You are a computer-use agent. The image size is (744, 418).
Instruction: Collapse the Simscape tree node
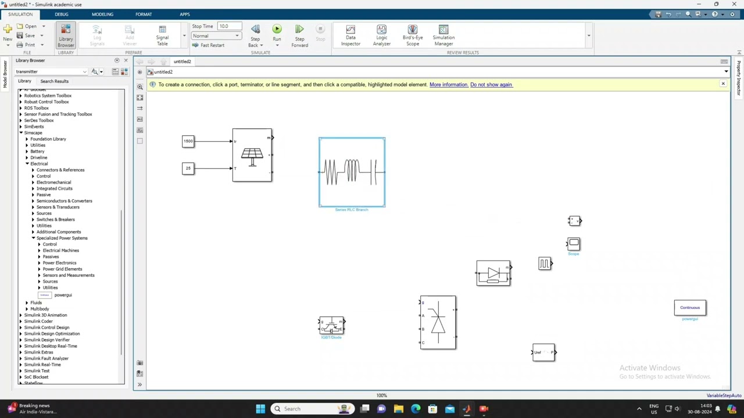pyautogui.click(x=21, y=133)
